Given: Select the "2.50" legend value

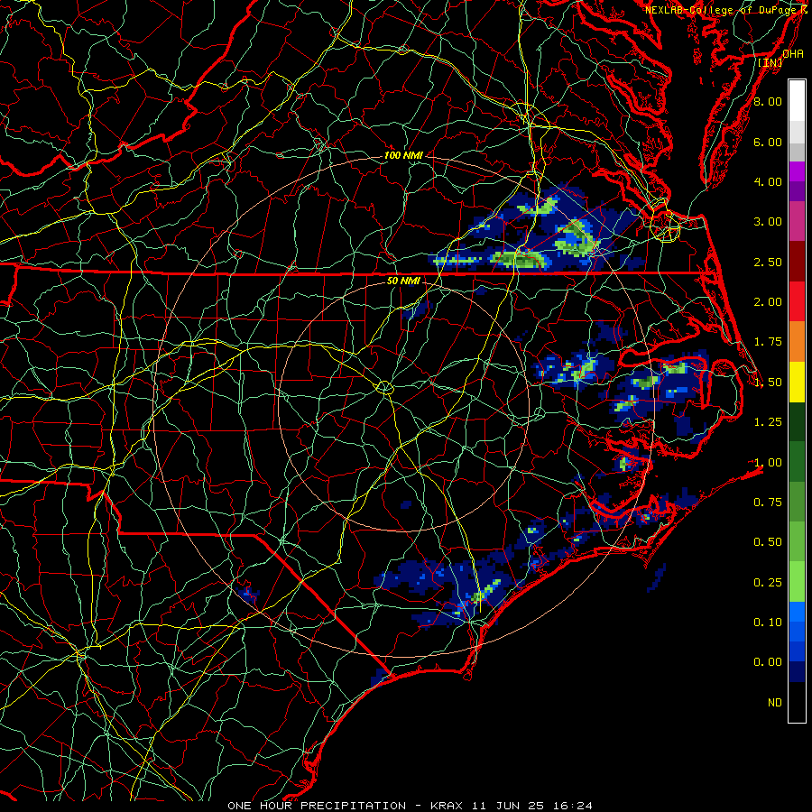Looking at the screenshot, I should 768,262.
